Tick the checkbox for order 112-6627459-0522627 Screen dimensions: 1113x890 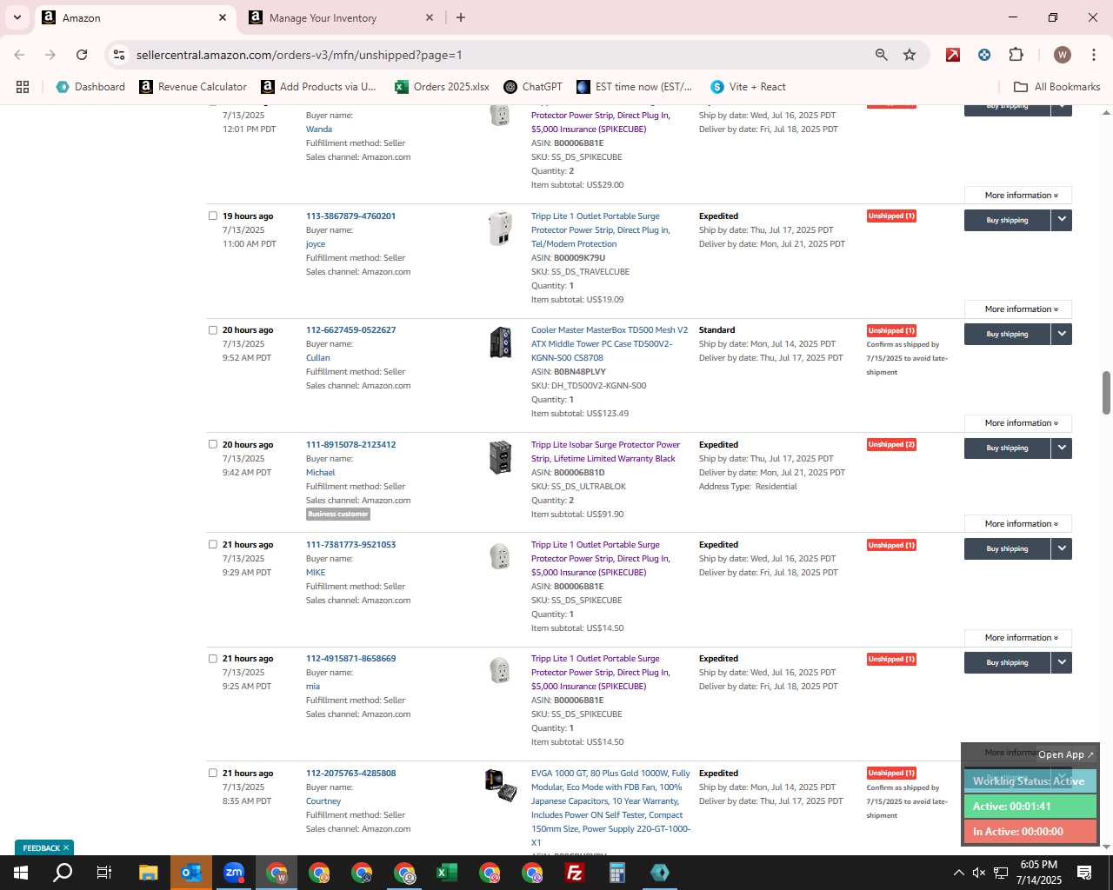tap(213, 330)
